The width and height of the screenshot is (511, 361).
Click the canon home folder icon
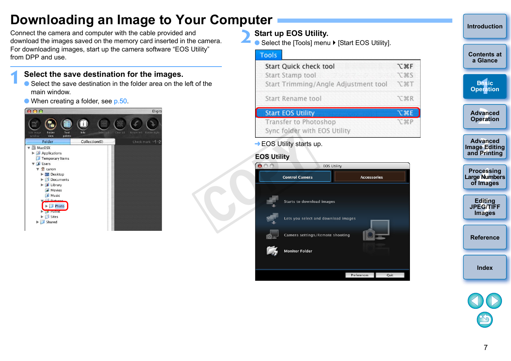click(43, 169)
